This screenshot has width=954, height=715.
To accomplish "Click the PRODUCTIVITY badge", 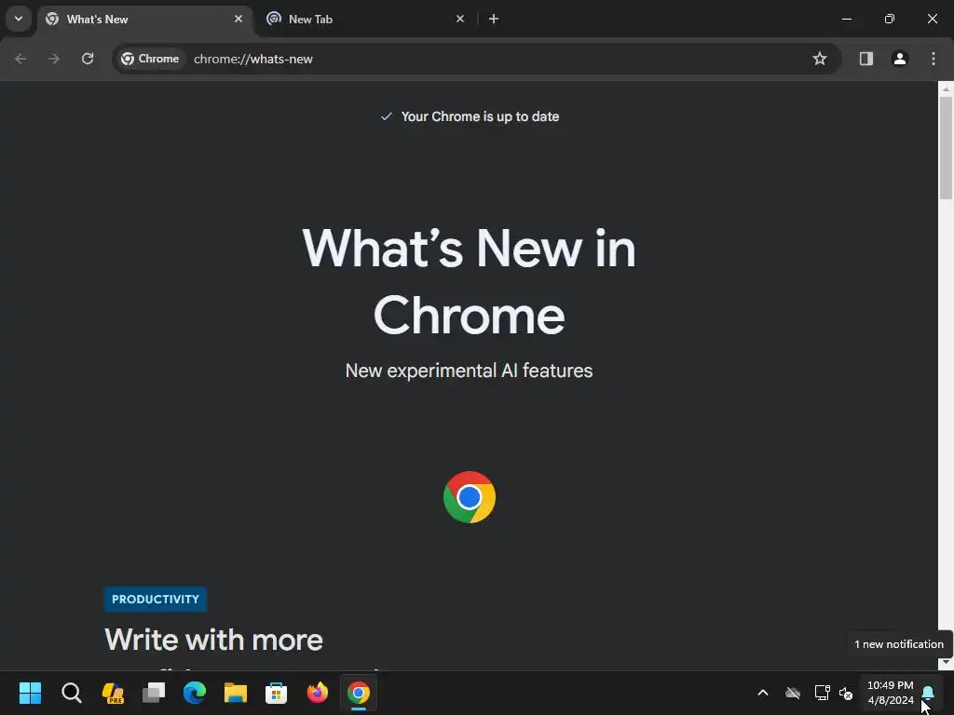I will [x=156, y=600].
